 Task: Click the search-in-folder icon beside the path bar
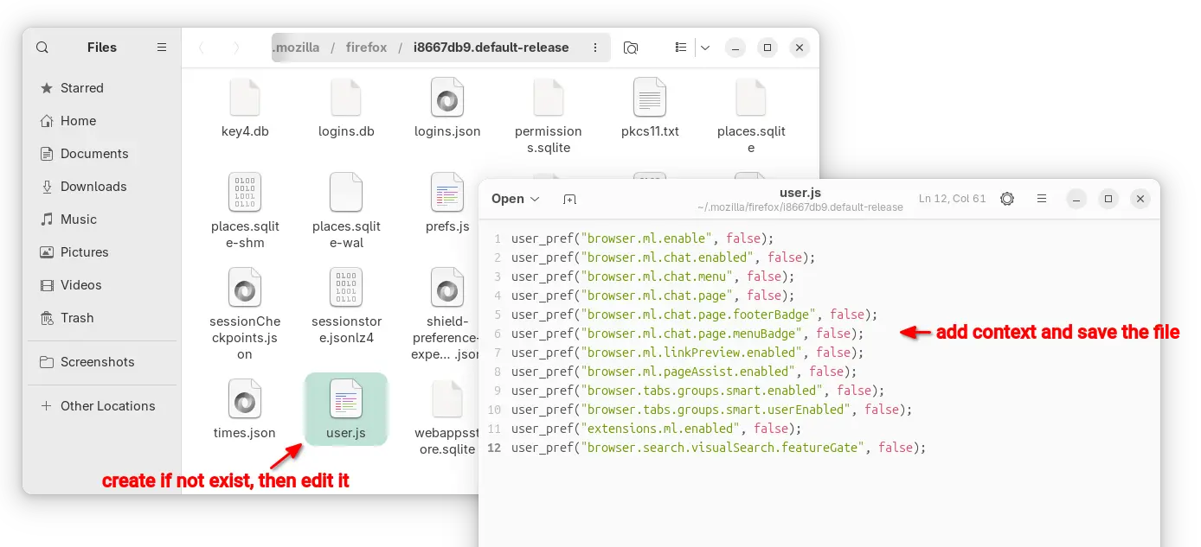click(x=631, y=48)
